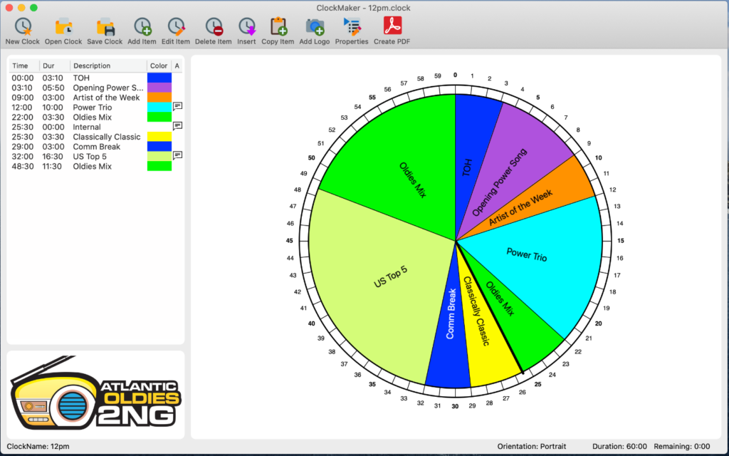Select the blue swatch in TOH row
The width and height of the screenshot is (729, 456).
pos(159,78)
